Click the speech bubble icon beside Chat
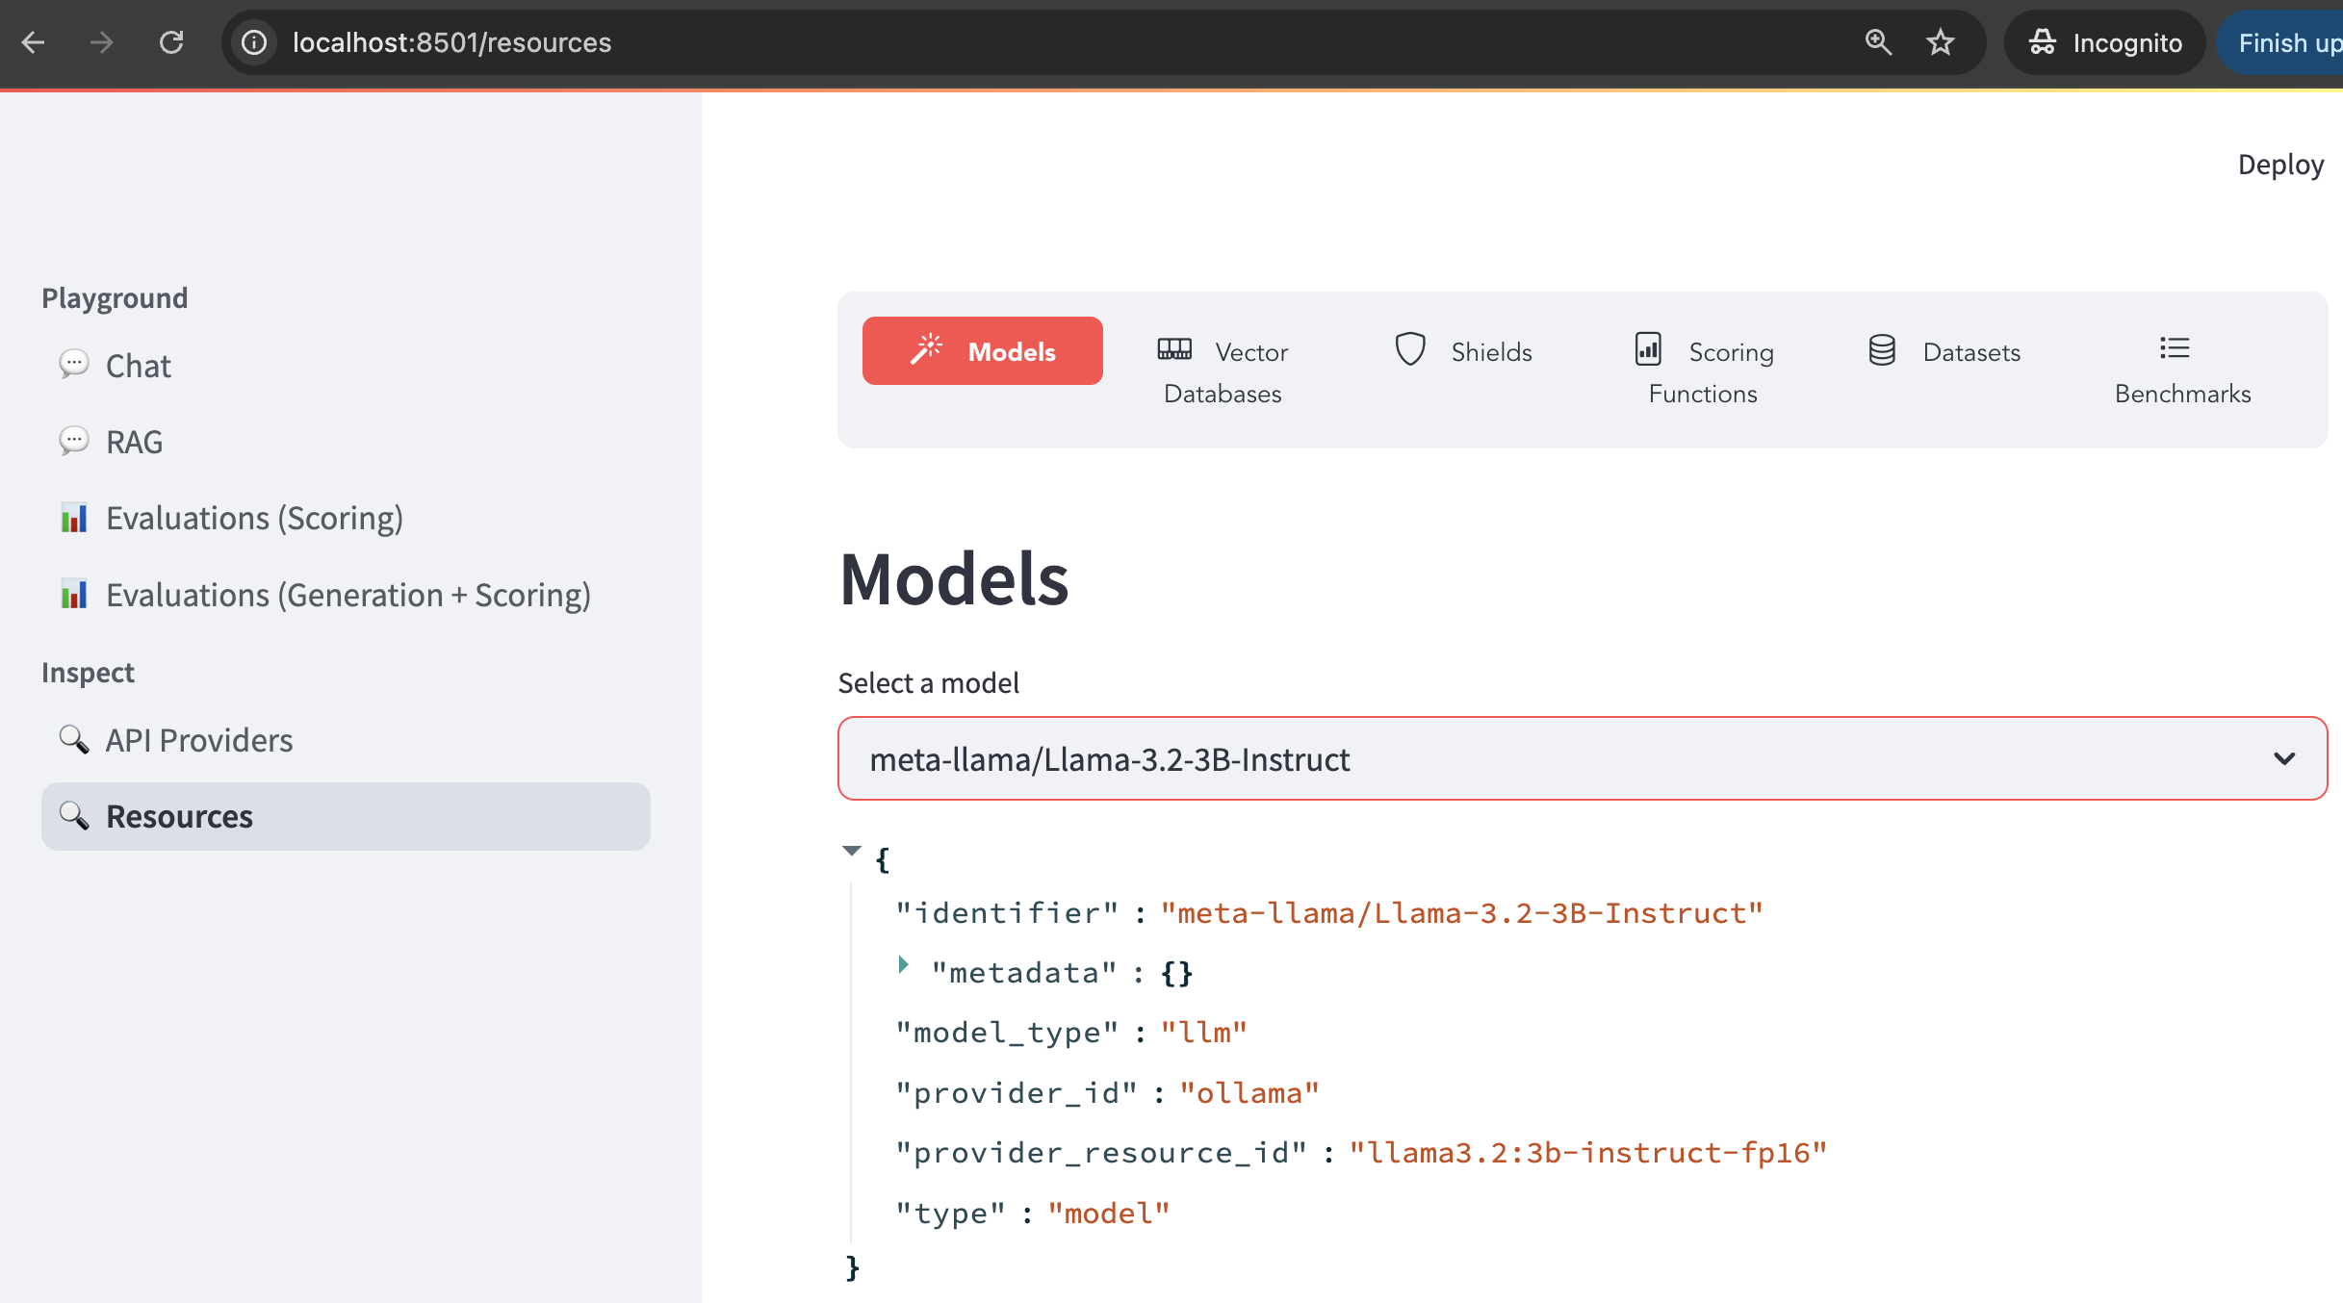Image resolution: width=2343 pixels, height=1303 pixels. 73,365
